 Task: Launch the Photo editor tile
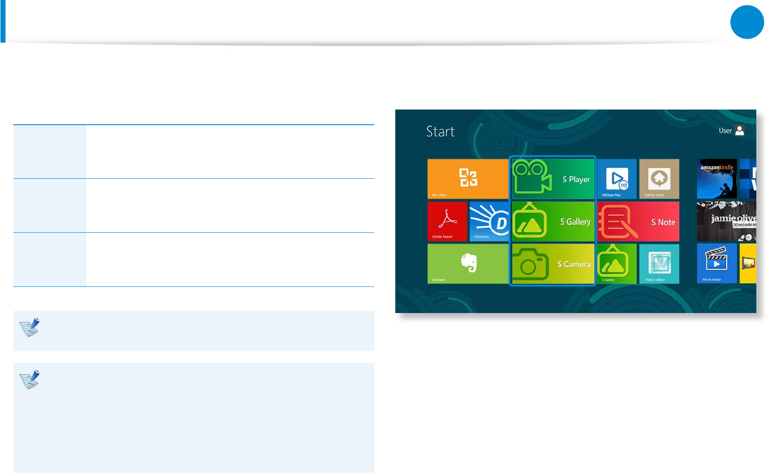659,264
